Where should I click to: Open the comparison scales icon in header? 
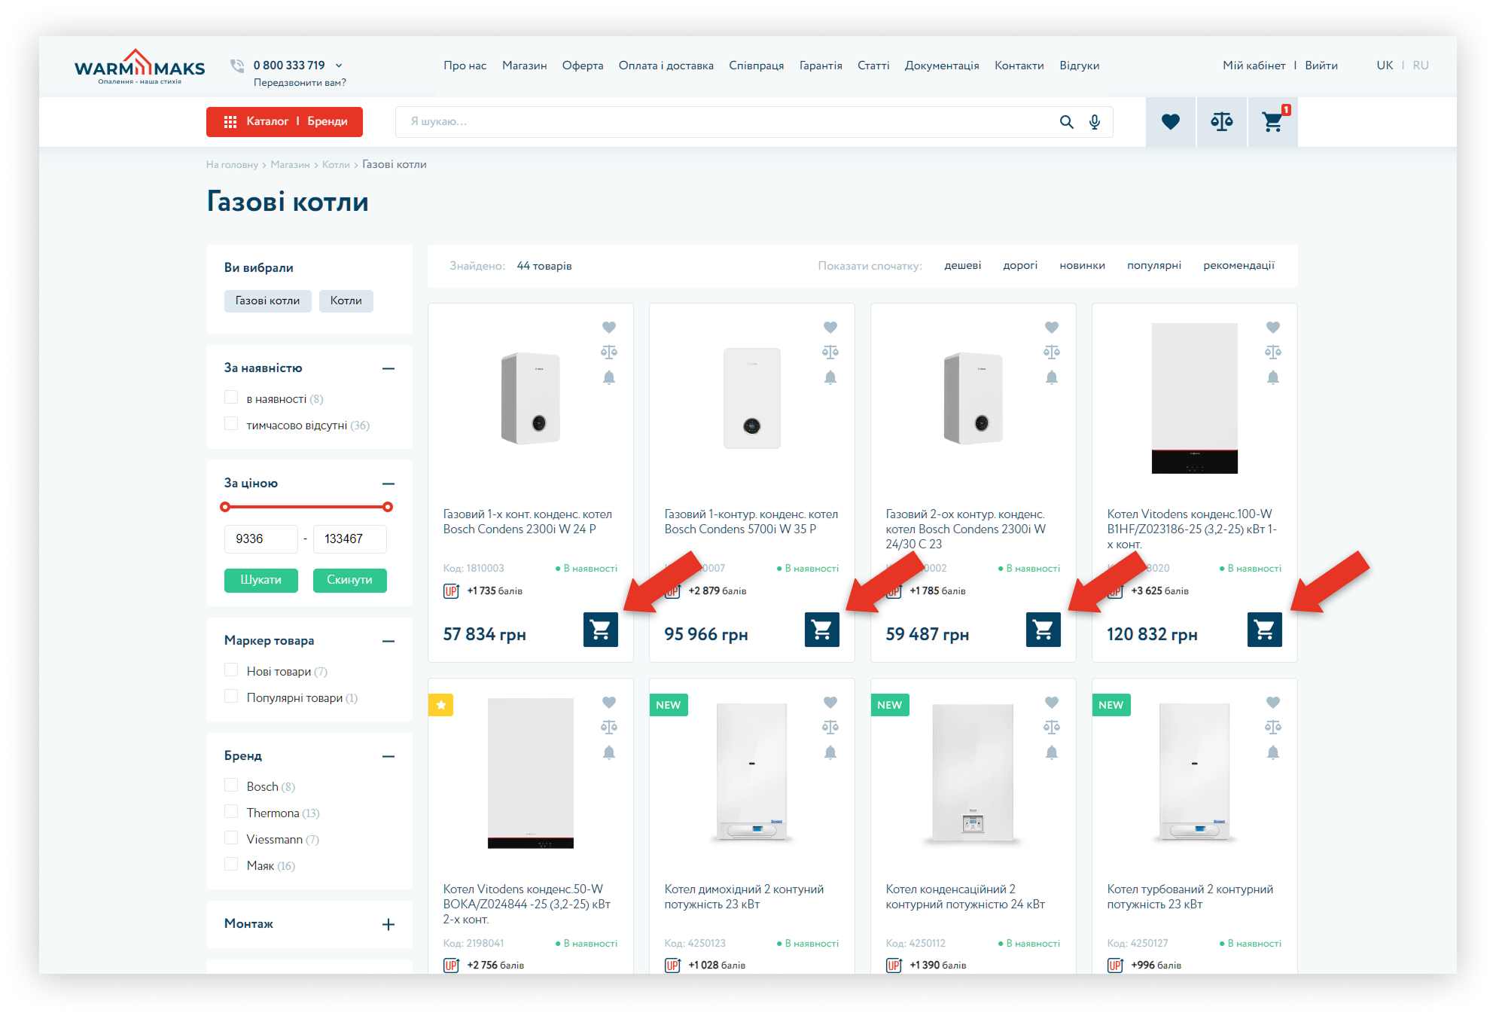click(1221, 121)
